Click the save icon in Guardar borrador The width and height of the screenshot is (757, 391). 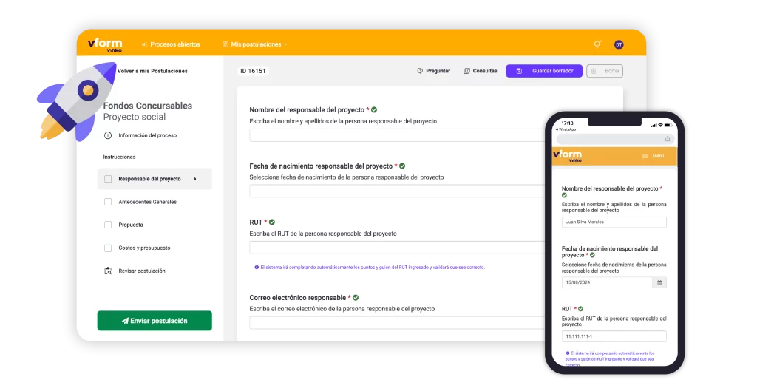click(x=519, y=71)
